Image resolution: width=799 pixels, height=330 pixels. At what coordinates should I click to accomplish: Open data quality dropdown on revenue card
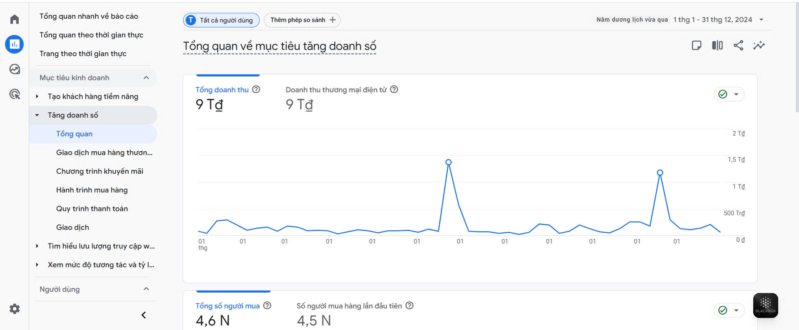tap(729, 94)
